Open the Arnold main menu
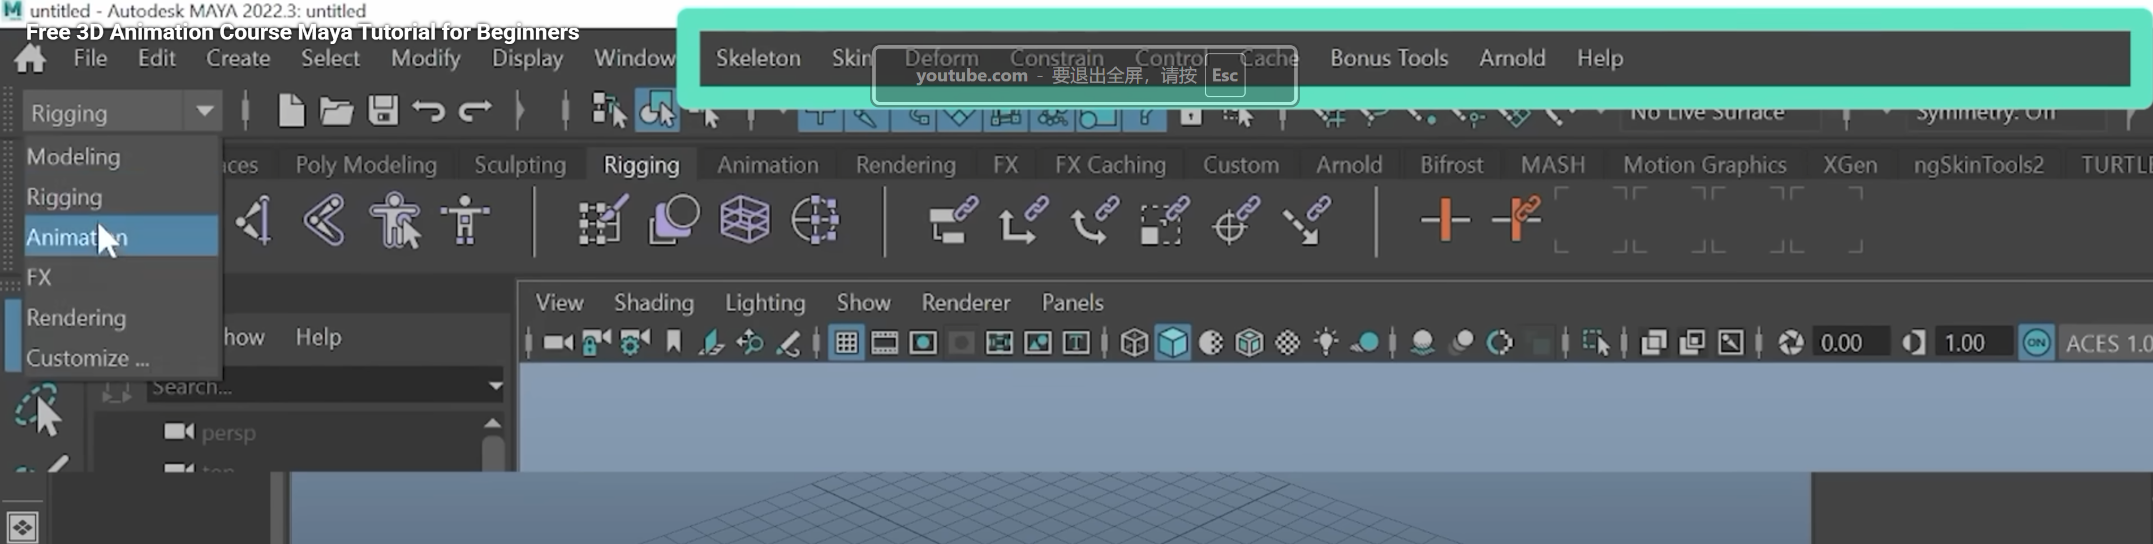Image resolution: width=2153 pixels, height=544 pixels. click(1512, 58)
